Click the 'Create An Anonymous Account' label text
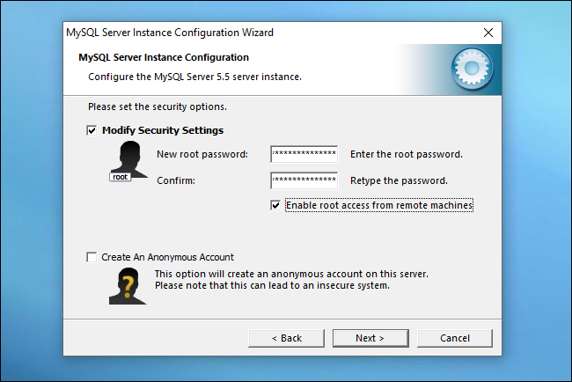The image size is (572, 382). click(x=167, y=257)
